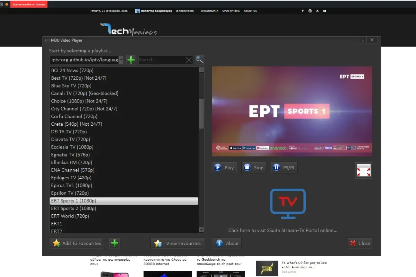Clear search with the X icon
The width and height of the screenshot is (416, 277).
coord(189,60)
